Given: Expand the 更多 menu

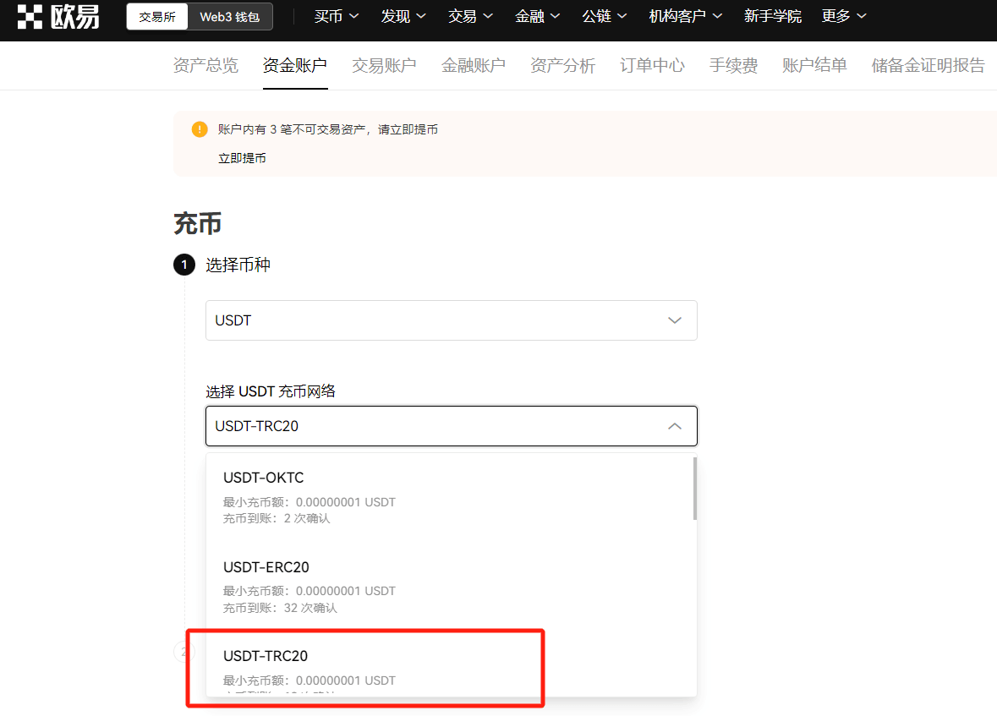Looking at the screenshot, I should pyautogui.click(x=844, y=16).
